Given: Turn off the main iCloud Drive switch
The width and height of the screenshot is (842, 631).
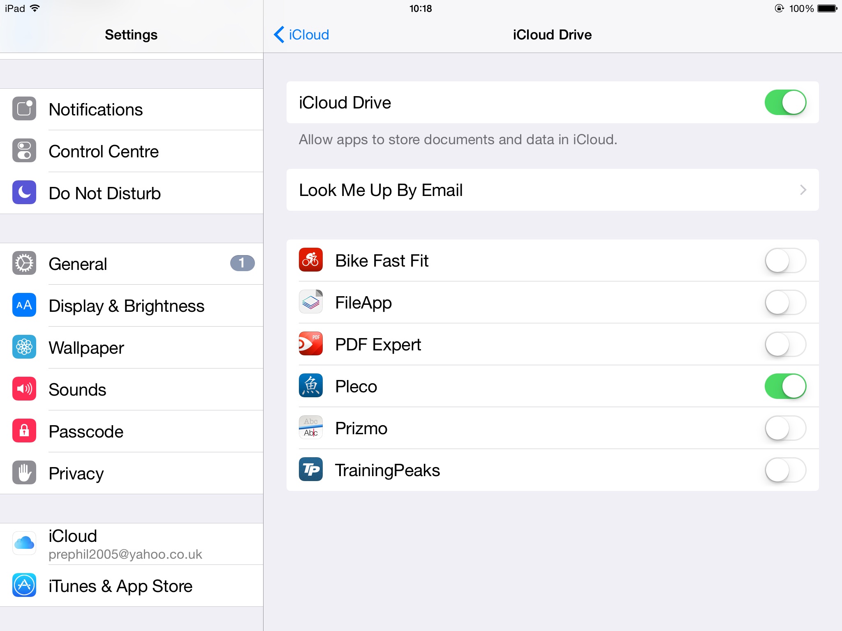Looking at the screenshot, I should [785, 102].
